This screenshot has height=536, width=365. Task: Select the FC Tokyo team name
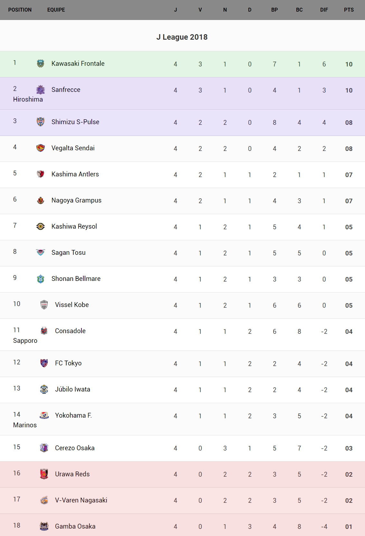[x=68, y=363]
